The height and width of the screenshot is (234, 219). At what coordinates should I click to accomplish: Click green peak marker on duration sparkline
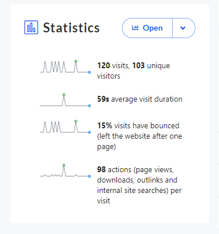pos(64,95)
